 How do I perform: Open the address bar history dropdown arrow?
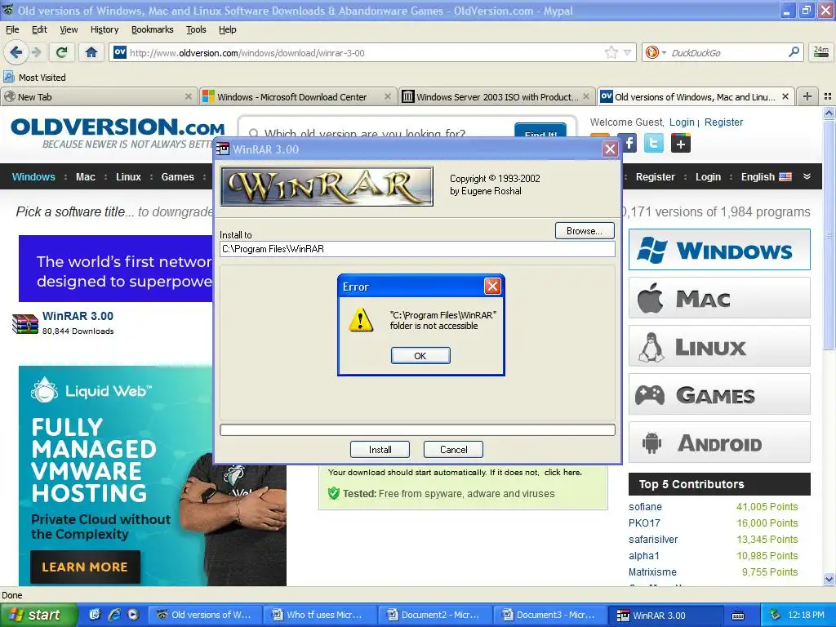tap(628, 52)
